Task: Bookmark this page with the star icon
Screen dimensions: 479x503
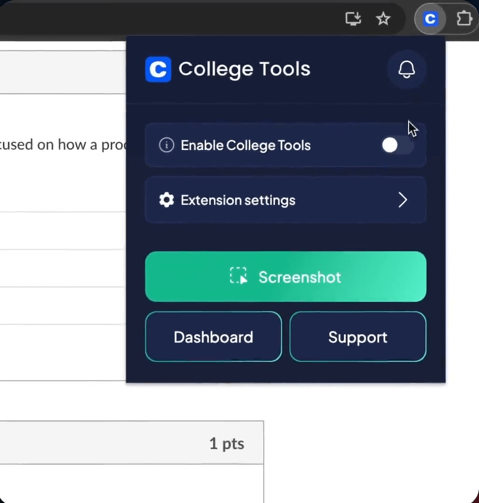Action: click(383, 19)
